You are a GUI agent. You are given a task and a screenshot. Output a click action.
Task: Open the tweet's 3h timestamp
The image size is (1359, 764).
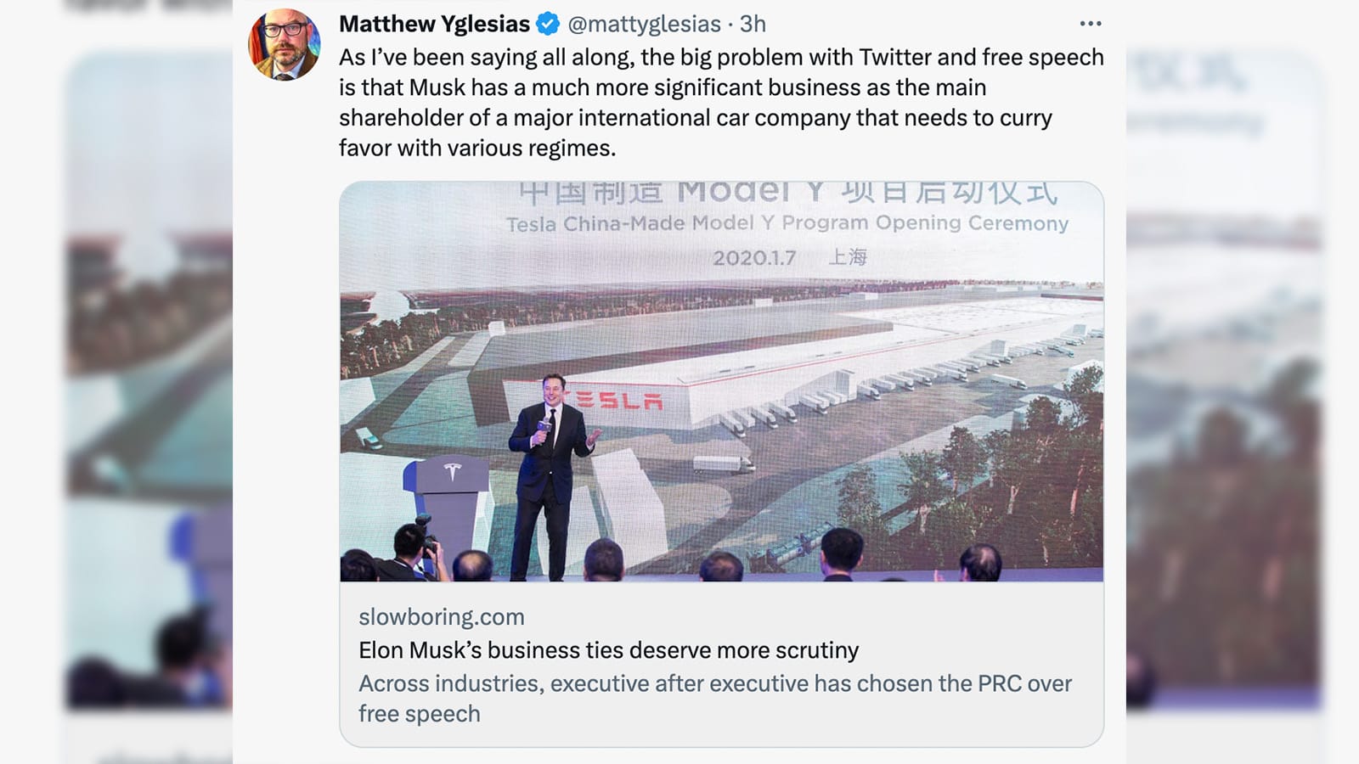point(753,24)
